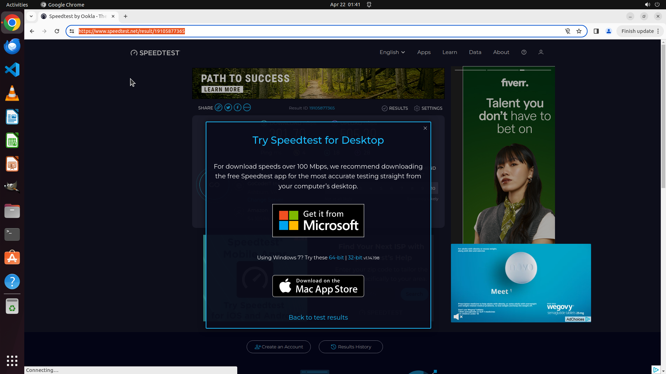Share result via Twitter icon
The width and height of the screenshot is (666, 374).
(228, 108)
